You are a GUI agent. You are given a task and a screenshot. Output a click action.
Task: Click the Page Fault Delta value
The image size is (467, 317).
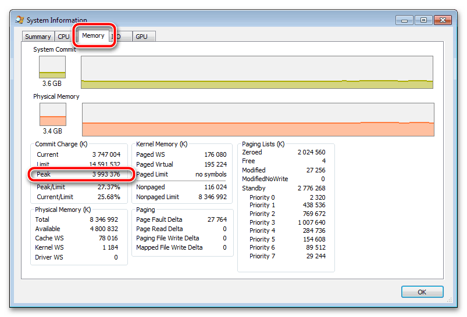[x=217, y=219]
